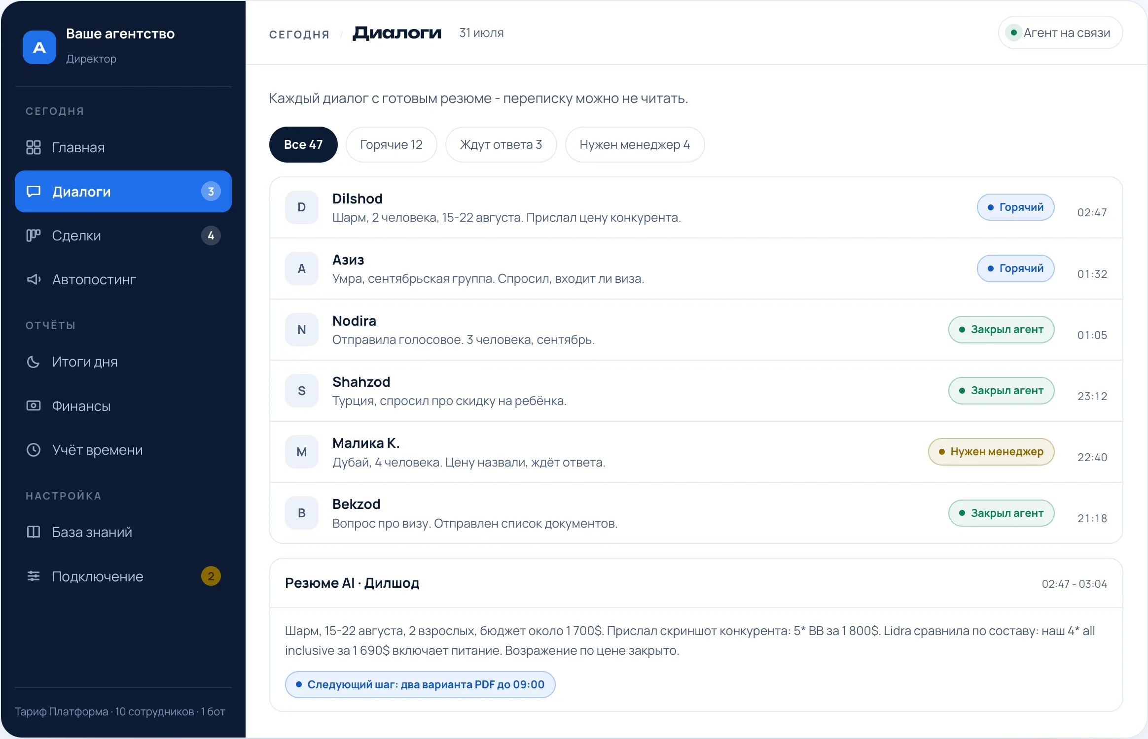Click the Главная grid icon

point(34,147)
